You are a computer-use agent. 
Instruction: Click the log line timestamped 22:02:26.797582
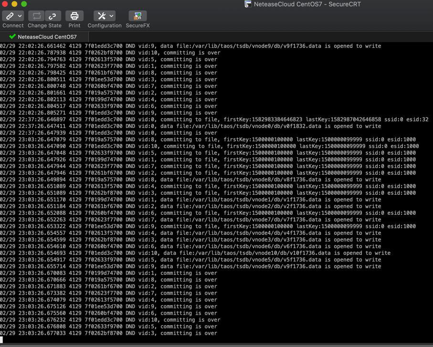pyautogui.click(x=108, y=66)
